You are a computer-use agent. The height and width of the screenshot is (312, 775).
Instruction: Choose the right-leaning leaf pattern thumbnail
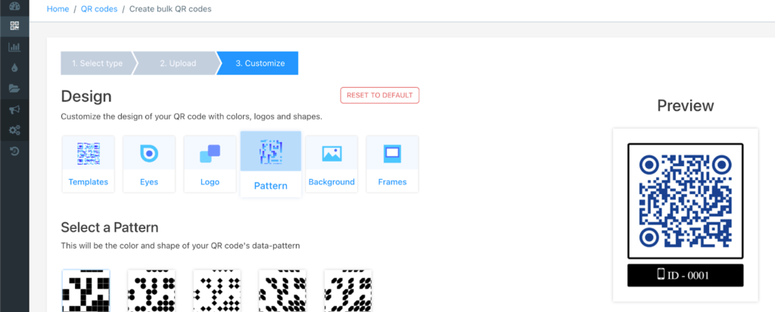(x=348, y=290)
